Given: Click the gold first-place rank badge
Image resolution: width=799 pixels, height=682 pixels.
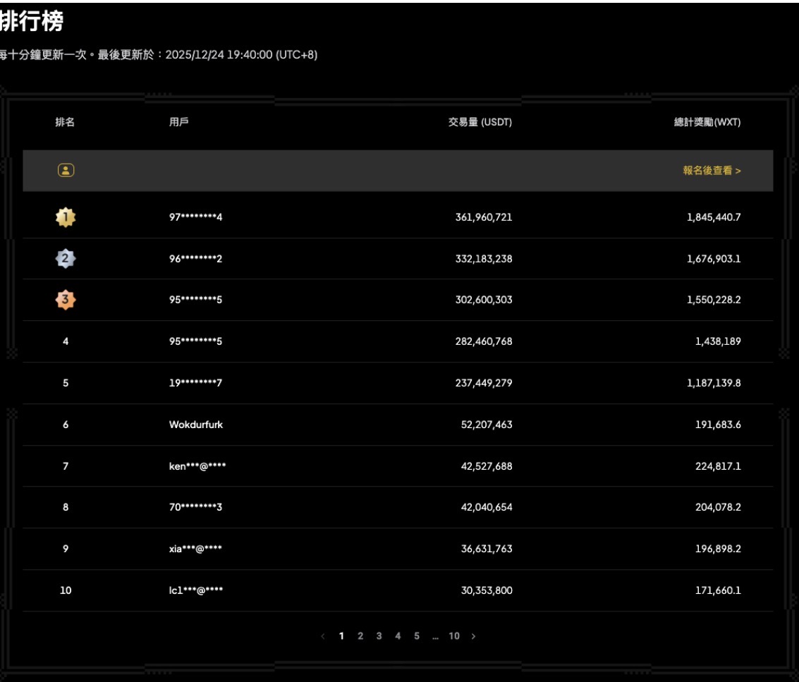Looking at the screenshot, I should [x=65, y=218].
